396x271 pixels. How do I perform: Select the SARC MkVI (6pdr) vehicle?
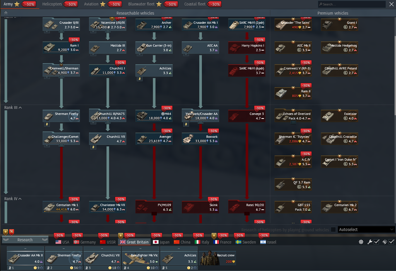[247, 70]
